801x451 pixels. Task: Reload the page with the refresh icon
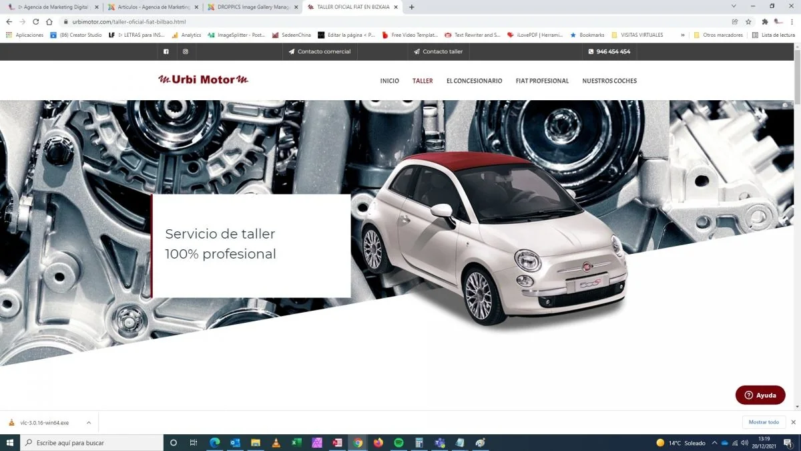35,21
